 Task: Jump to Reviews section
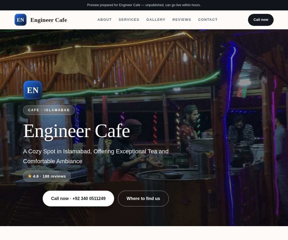[x=182, y=20]
